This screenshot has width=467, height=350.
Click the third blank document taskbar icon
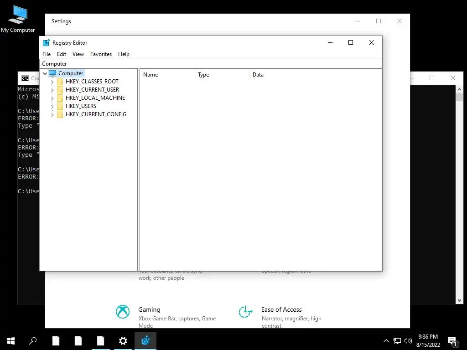pyautogui.click(x=101, y=341)
